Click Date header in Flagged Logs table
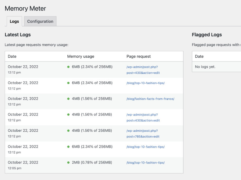This screenshot has width=241, height=180. (x=199, y=56)
